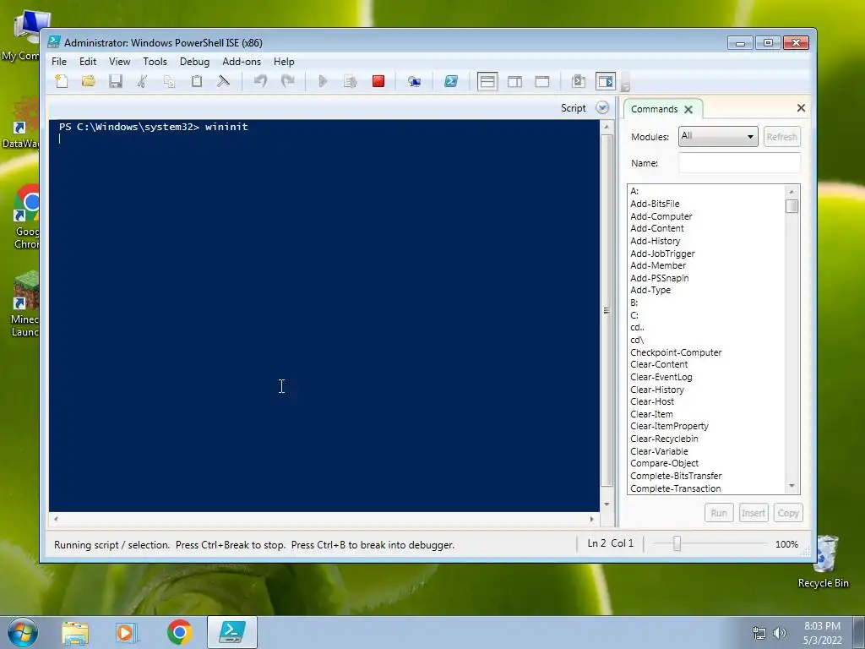The height and width of the screenshot is (649, 865).
Task: Select Clear-EventLog in the command list
Action: point(661,377)
